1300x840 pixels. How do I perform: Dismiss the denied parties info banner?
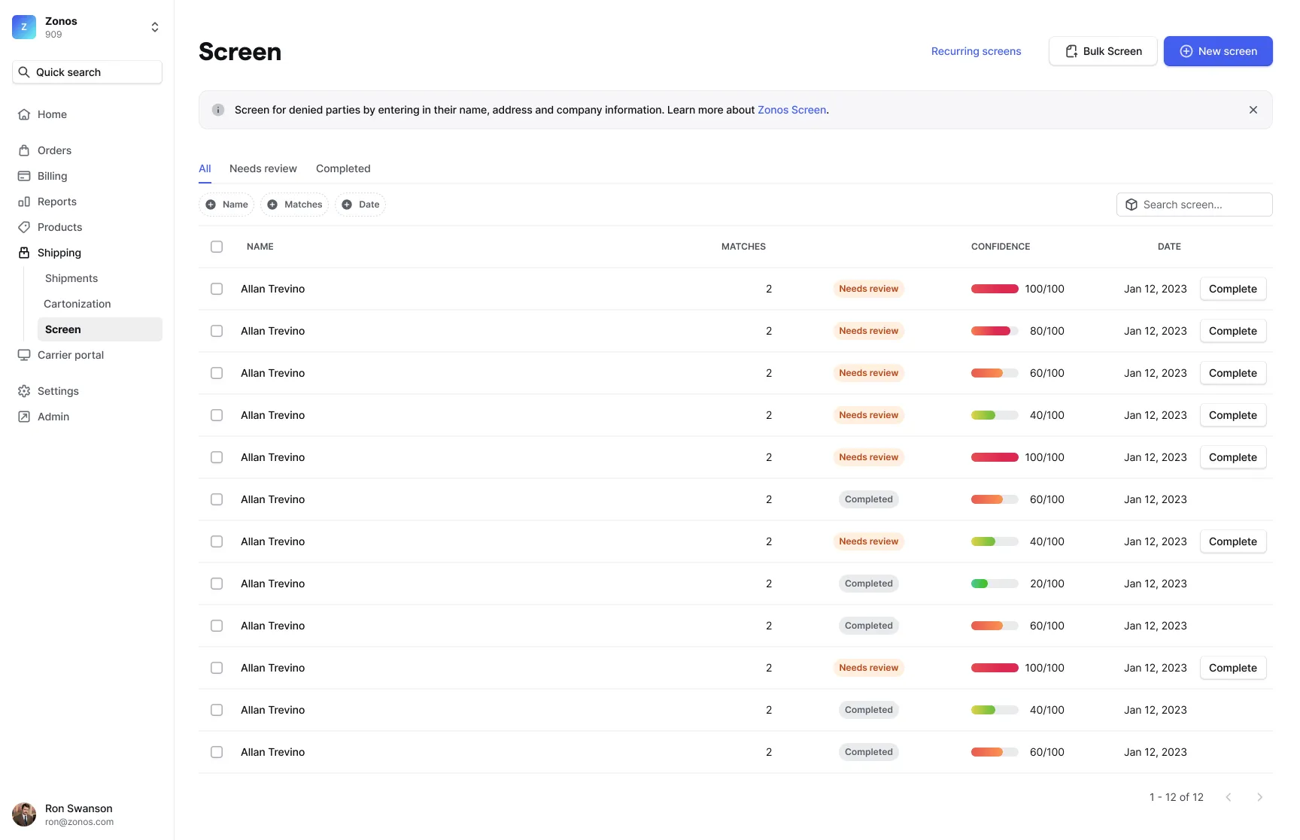tap(1253, 110)
